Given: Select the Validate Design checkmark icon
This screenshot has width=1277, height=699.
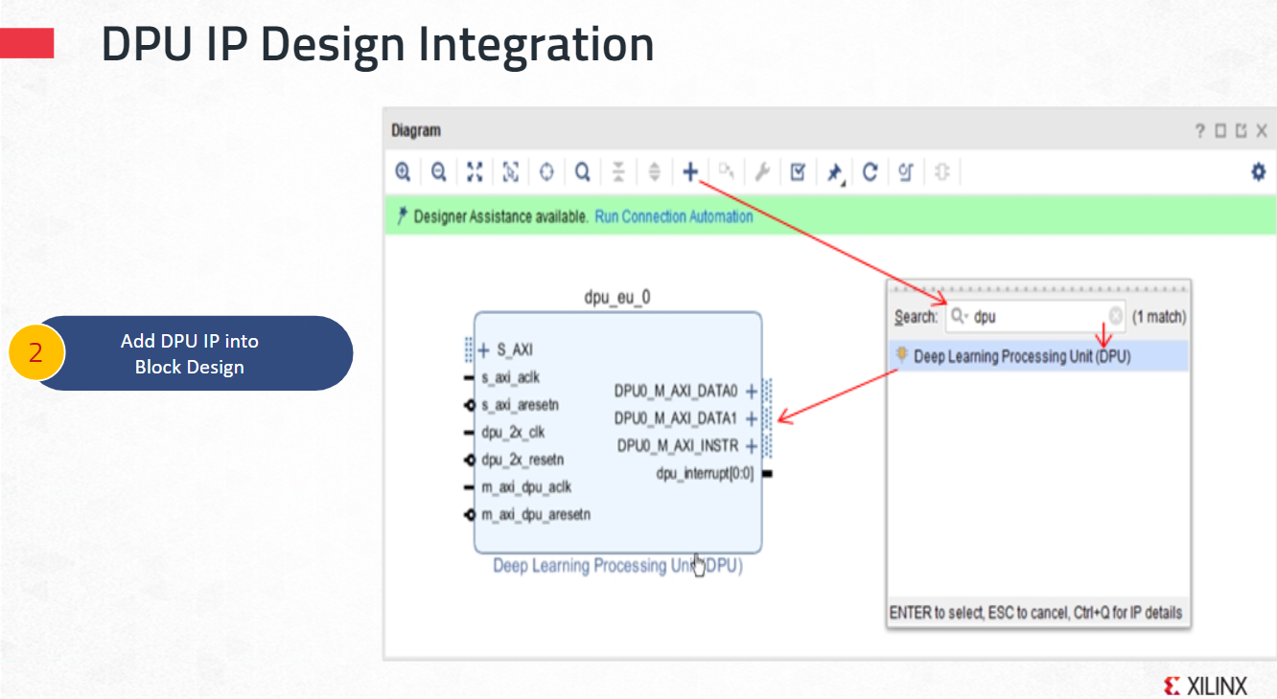Looking at the screenshot, I should [798, 172].
